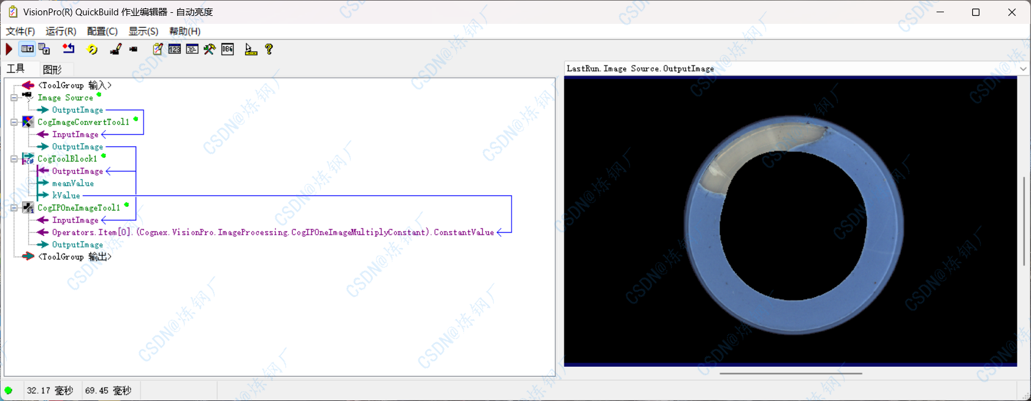Viewport: 1031px width, 401px height.
Task: Click the 69.45 毫秒 status entry
Action: pyautogui.click(x=109, y=391)
